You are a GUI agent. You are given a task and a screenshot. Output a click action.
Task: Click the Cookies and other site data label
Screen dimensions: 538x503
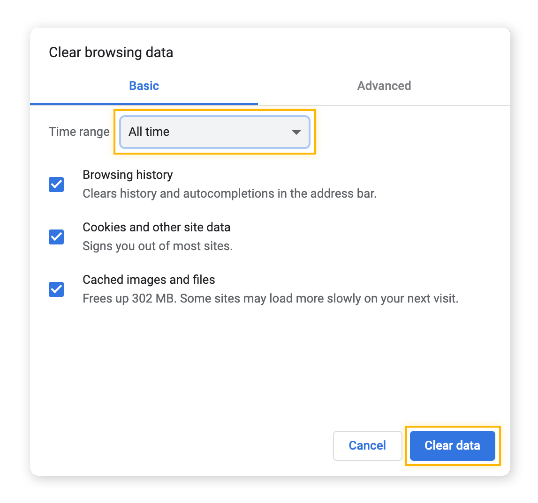tap(157, 227)
